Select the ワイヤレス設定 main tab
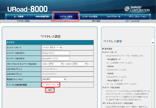 (66, 17)
